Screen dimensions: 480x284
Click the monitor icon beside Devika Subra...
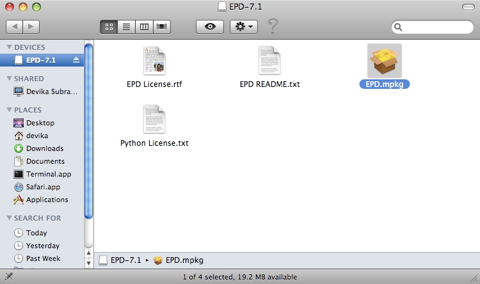[x=19, y=91]
